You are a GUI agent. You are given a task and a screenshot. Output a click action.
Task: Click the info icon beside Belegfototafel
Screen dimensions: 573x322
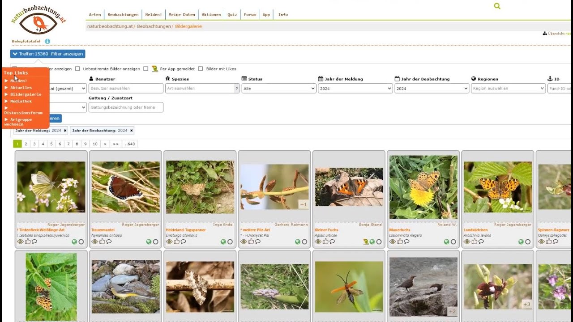coord(47,42)
